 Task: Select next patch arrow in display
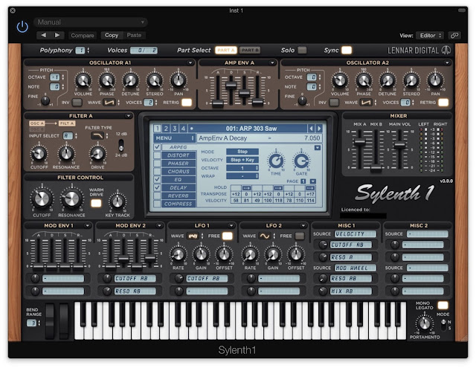(319, 129)
